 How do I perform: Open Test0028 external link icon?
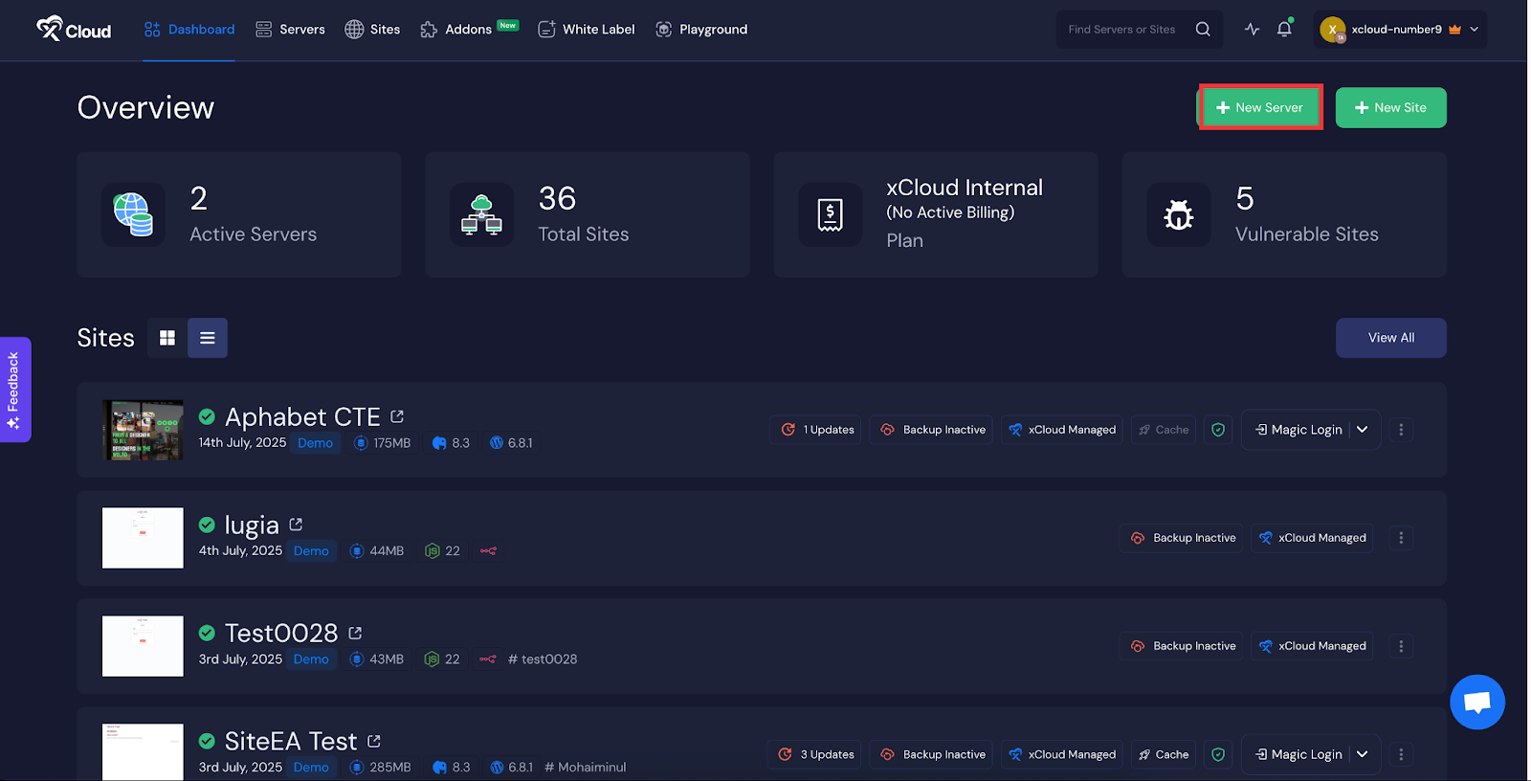(x=355, y=633)
